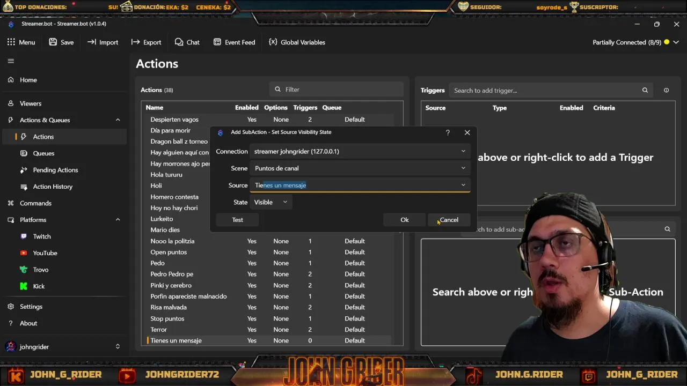
Task: Open the About page
Action: [x=63, y=323]
